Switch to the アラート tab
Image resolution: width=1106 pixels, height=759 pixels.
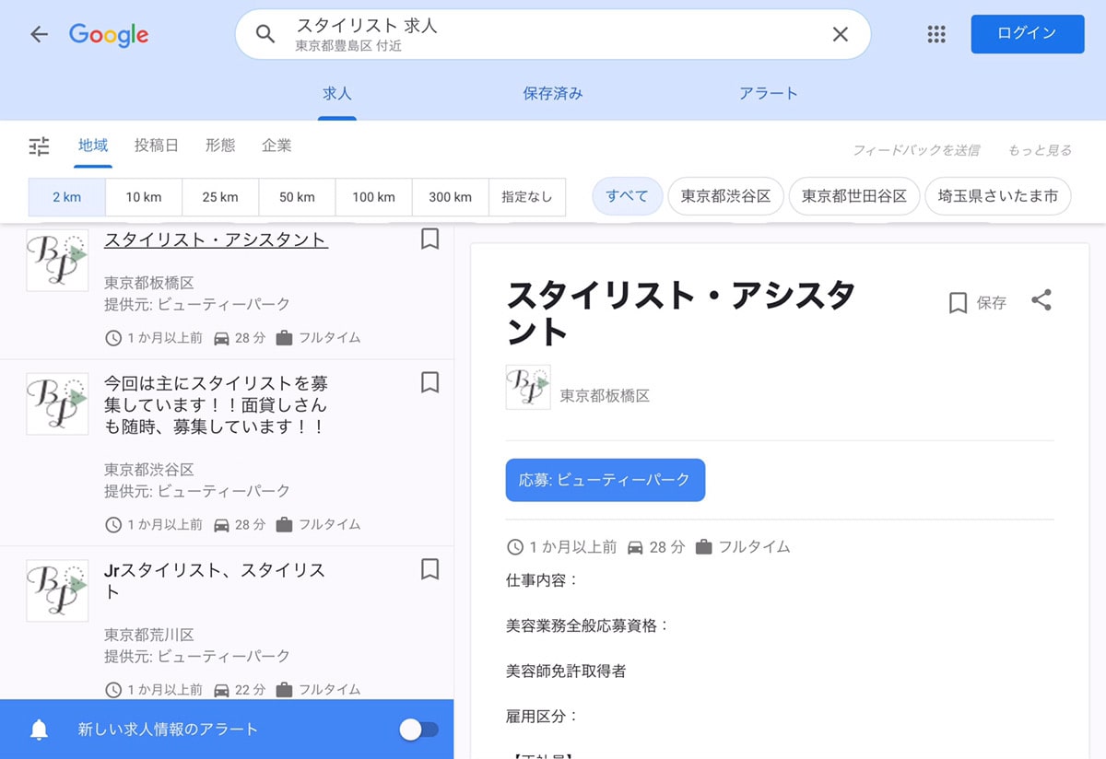(x=768, y=93)
